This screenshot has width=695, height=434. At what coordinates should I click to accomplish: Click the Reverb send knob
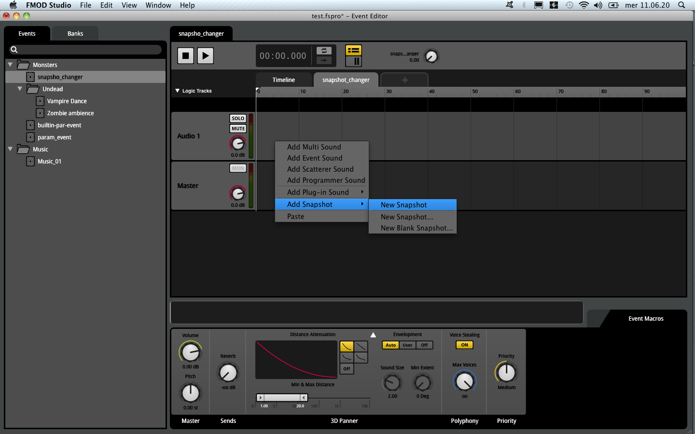coord(228,372)
